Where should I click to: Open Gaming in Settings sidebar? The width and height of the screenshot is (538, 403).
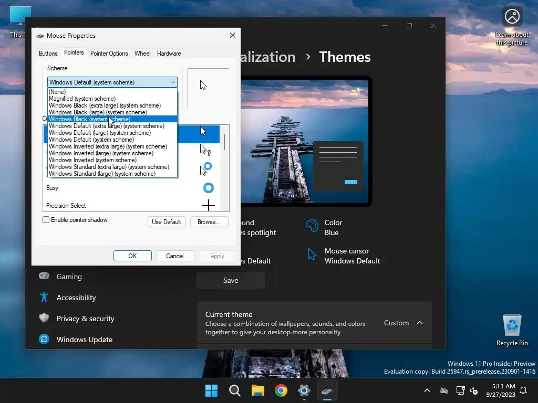(x=69, y=277)
